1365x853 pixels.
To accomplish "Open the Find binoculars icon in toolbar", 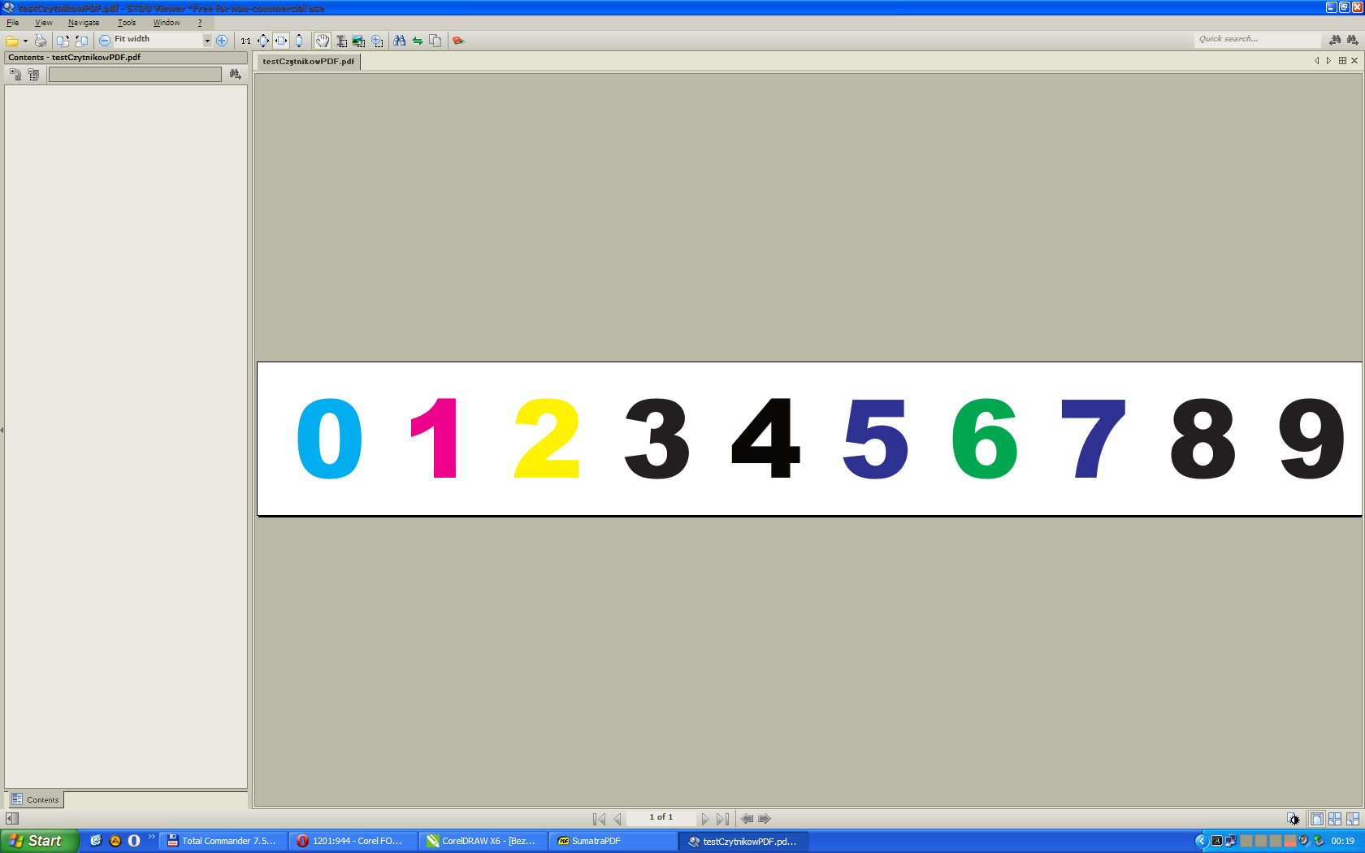I will (x=399, y=41).
